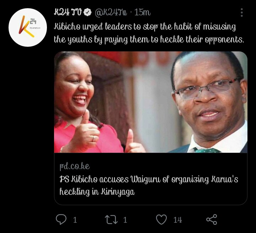Open the share icon for this tweet
256x233 pixels.
pyautogui.click(x=212, y=219)
